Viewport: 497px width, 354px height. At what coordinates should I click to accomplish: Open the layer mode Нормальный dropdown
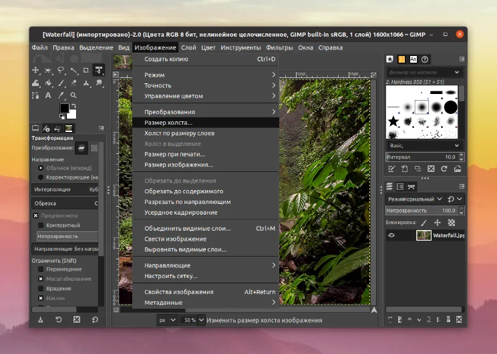(415, 199)
